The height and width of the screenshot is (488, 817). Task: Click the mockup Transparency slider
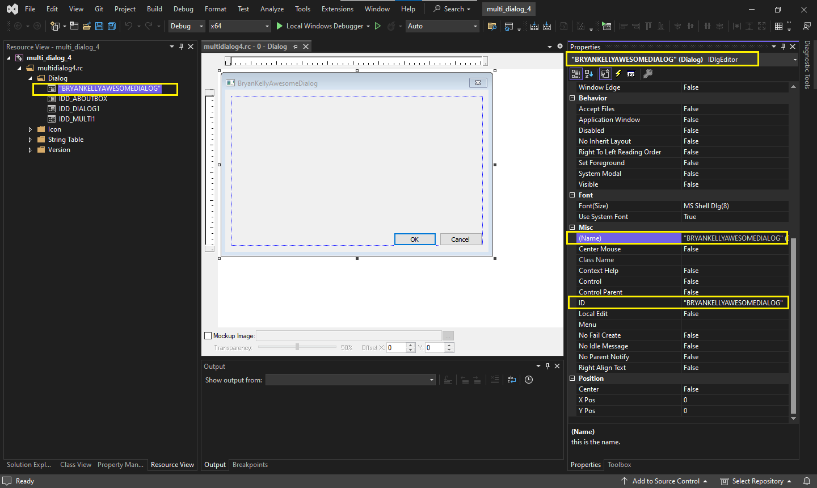tap(297, 347)
